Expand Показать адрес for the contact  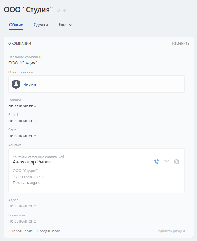click(26, 183)
